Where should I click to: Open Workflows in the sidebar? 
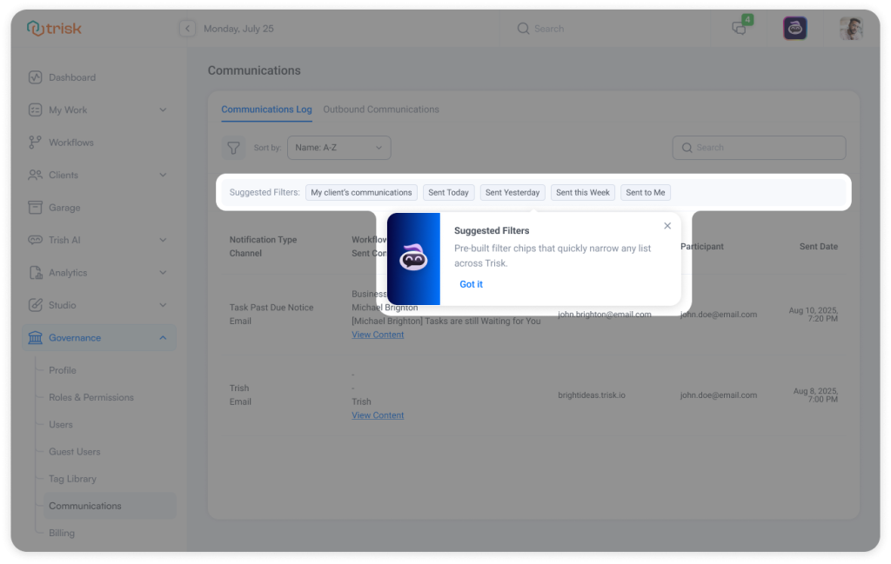(70, 143)
